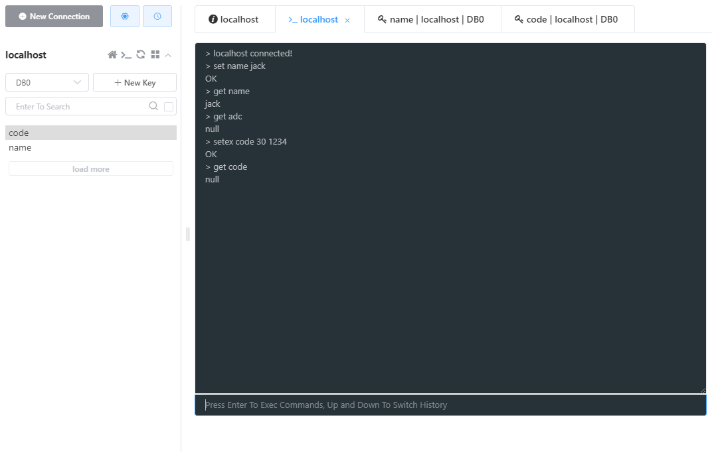Click the New Key button
Viewport: 720px width, 457px height.
tap(135, 82)
